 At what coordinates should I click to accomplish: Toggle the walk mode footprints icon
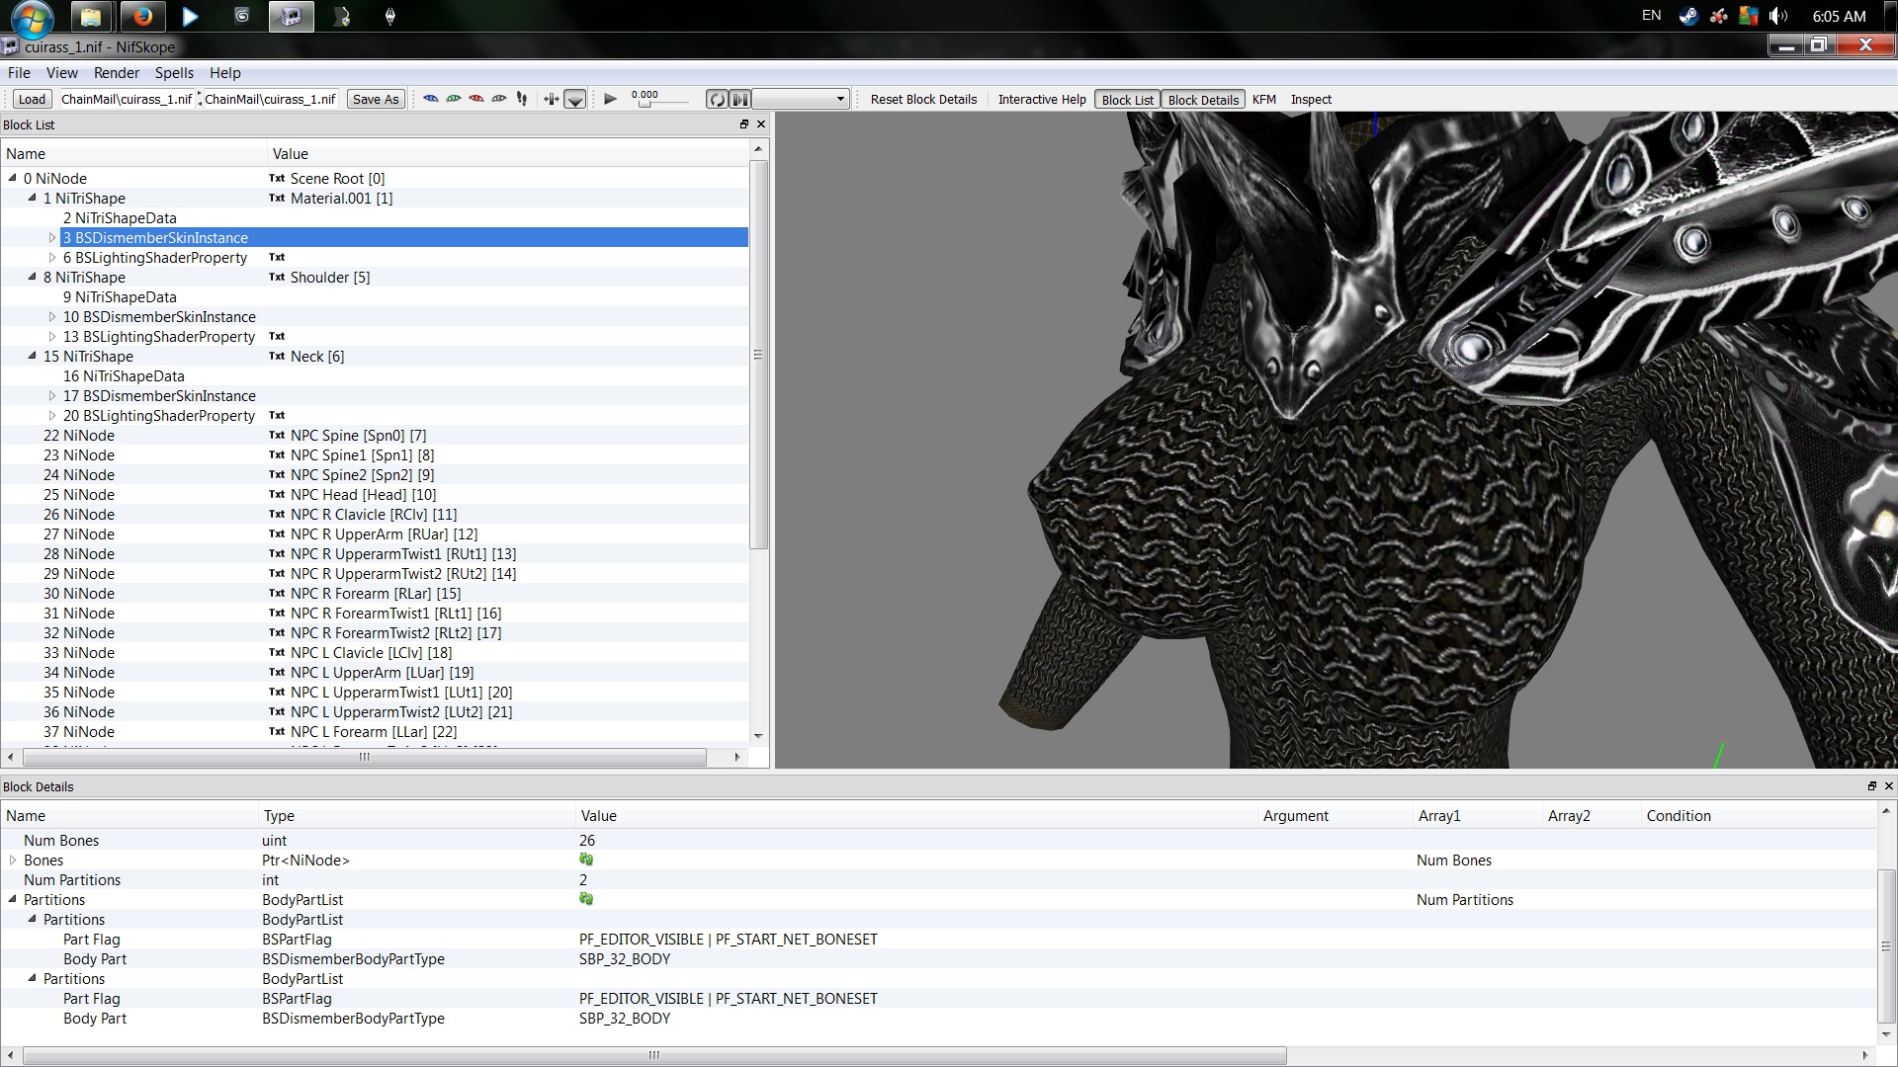pos(522,99)
